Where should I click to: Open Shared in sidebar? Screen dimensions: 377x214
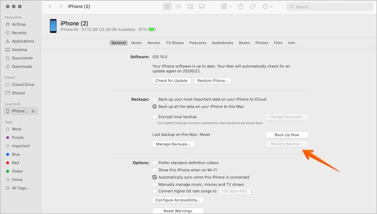(19, 93)
